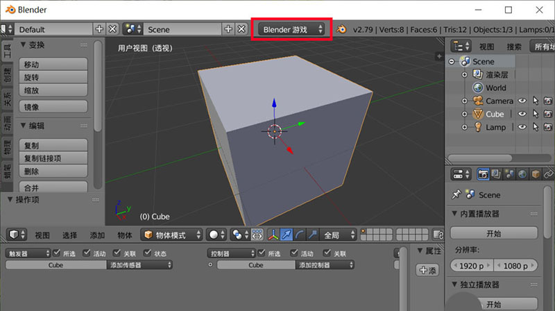Toggle manipulate object centers only icon
The height and width of the screenshot is (311, 555).
(257, 235)
